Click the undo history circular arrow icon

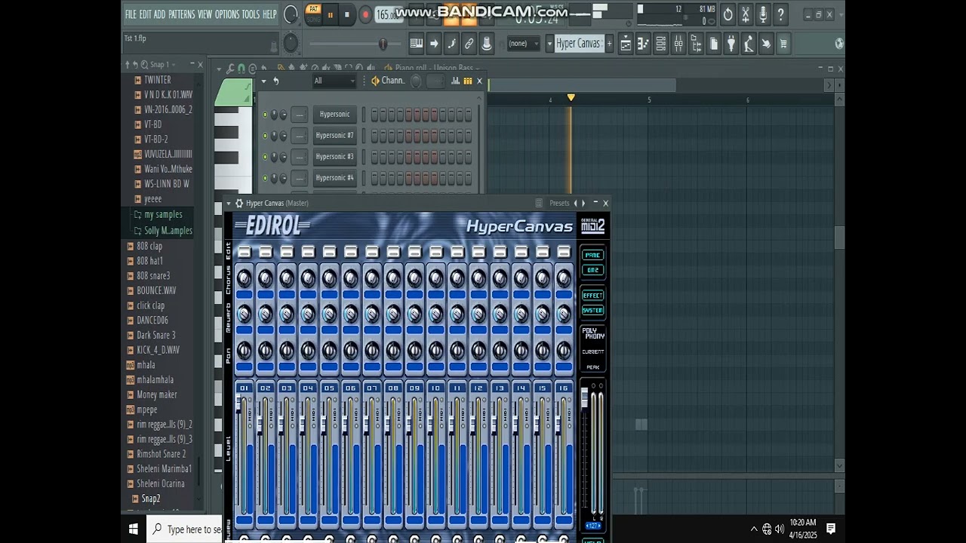(x=728, y=14)
